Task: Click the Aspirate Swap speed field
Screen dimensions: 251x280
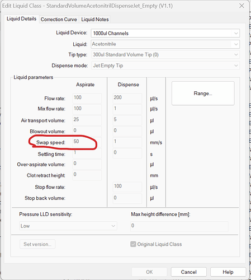Action: 87,142
